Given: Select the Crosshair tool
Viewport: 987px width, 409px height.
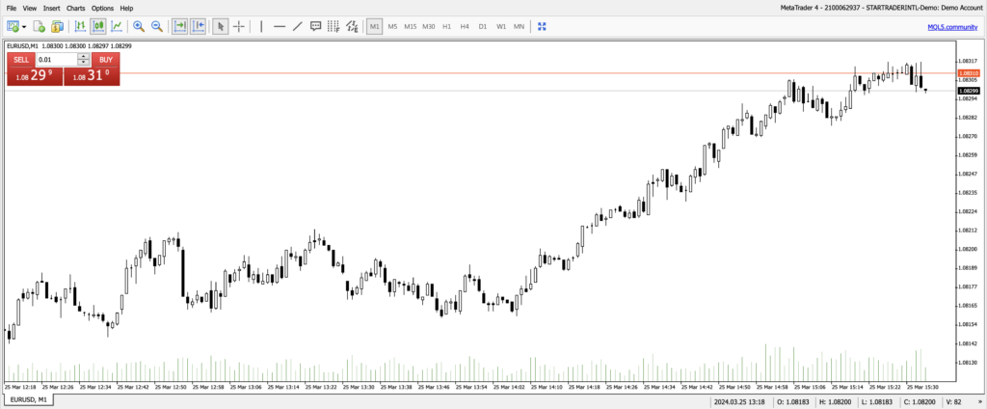Looking at the screenshot, I should (x=239, y=26).
